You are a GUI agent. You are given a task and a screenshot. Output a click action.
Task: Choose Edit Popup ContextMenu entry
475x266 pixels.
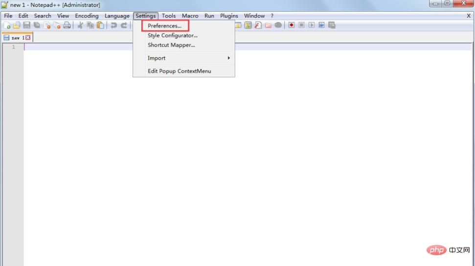(184, 71)
